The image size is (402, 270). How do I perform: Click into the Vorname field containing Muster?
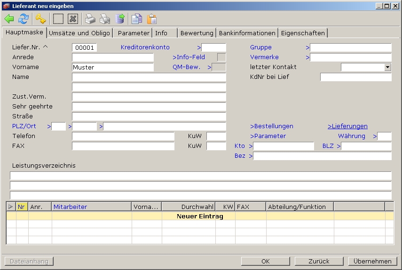112,67
